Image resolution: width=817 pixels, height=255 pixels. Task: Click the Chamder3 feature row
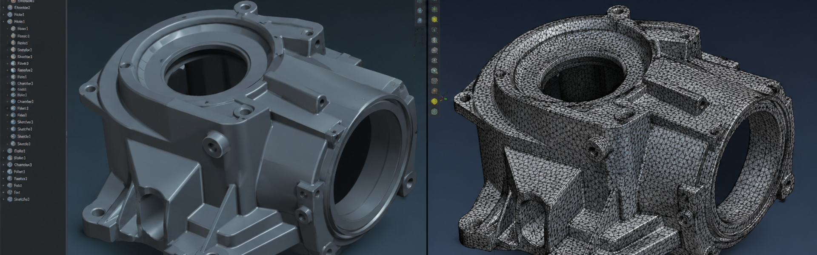click(x=23, y=165)
